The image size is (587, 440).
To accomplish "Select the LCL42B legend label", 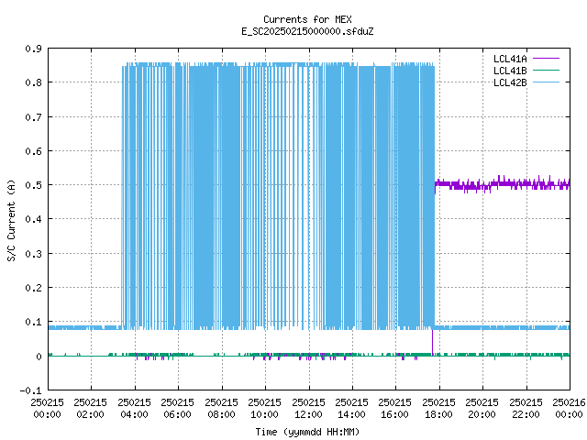I will coord(510,82).
